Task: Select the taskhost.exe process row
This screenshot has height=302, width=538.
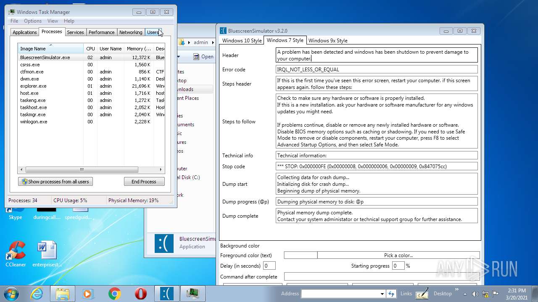Action: pos(91,107)
